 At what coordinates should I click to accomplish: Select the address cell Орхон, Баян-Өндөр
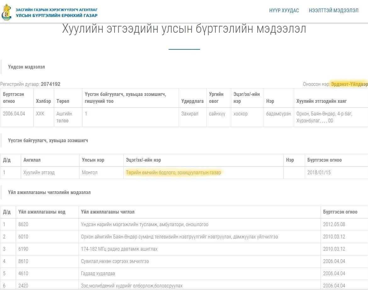point(324,117)
